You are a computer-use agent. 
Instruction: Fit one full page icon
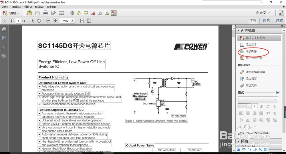coord(89,21)
